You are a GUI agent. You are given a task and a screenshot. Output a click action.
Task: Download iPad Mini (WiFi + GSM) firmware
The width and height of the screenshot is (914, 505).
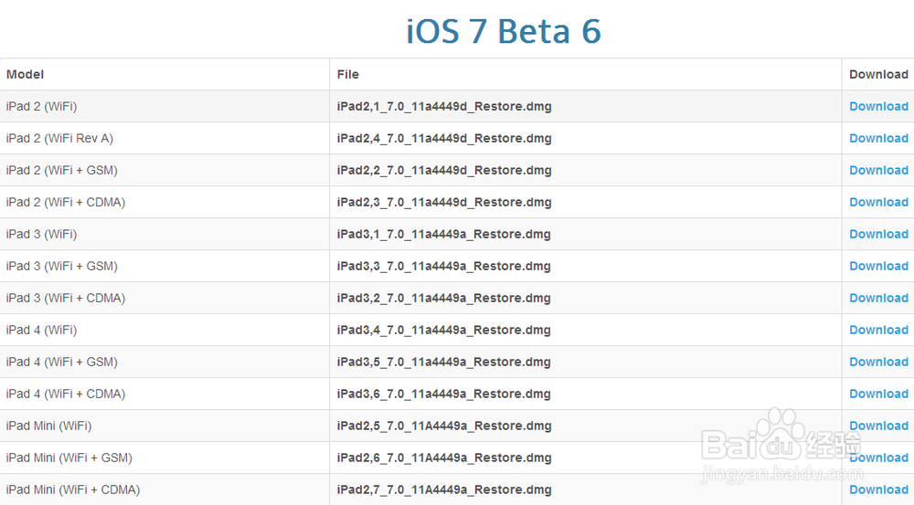(x=878, y=458)
